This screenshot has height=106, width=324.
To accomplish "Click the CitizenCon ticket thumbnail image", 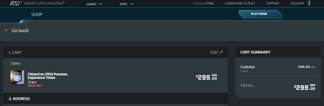I will pos(17,77).
